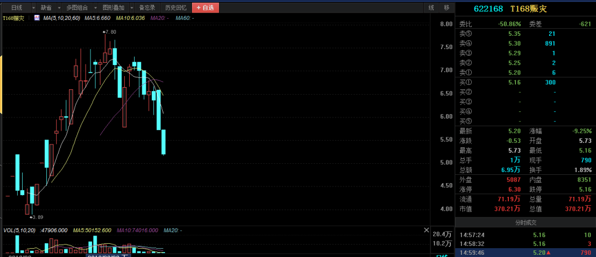This screenshot has height=257, width=596.
Task: Expand the 多图组合 dropdown arrow
Action: click(x=95, y=8)
